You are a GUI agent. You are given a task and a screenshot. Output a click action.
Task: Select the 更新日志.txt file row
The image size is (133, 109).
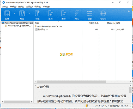point(83,30)
